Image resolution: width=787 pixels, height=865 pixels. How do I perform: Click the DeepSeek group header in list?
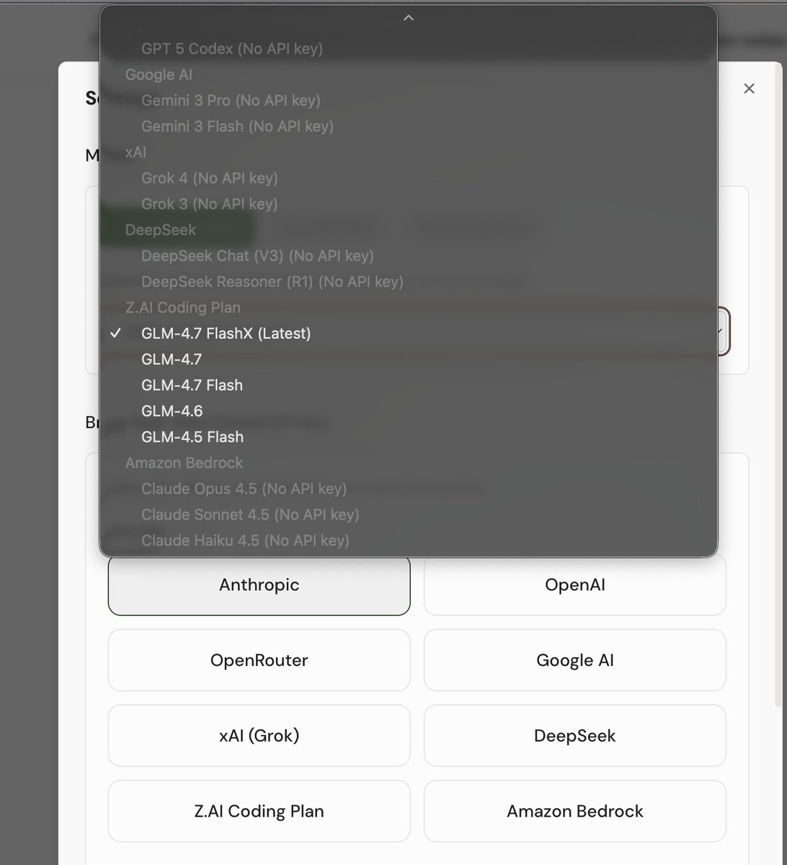(160, 230)
